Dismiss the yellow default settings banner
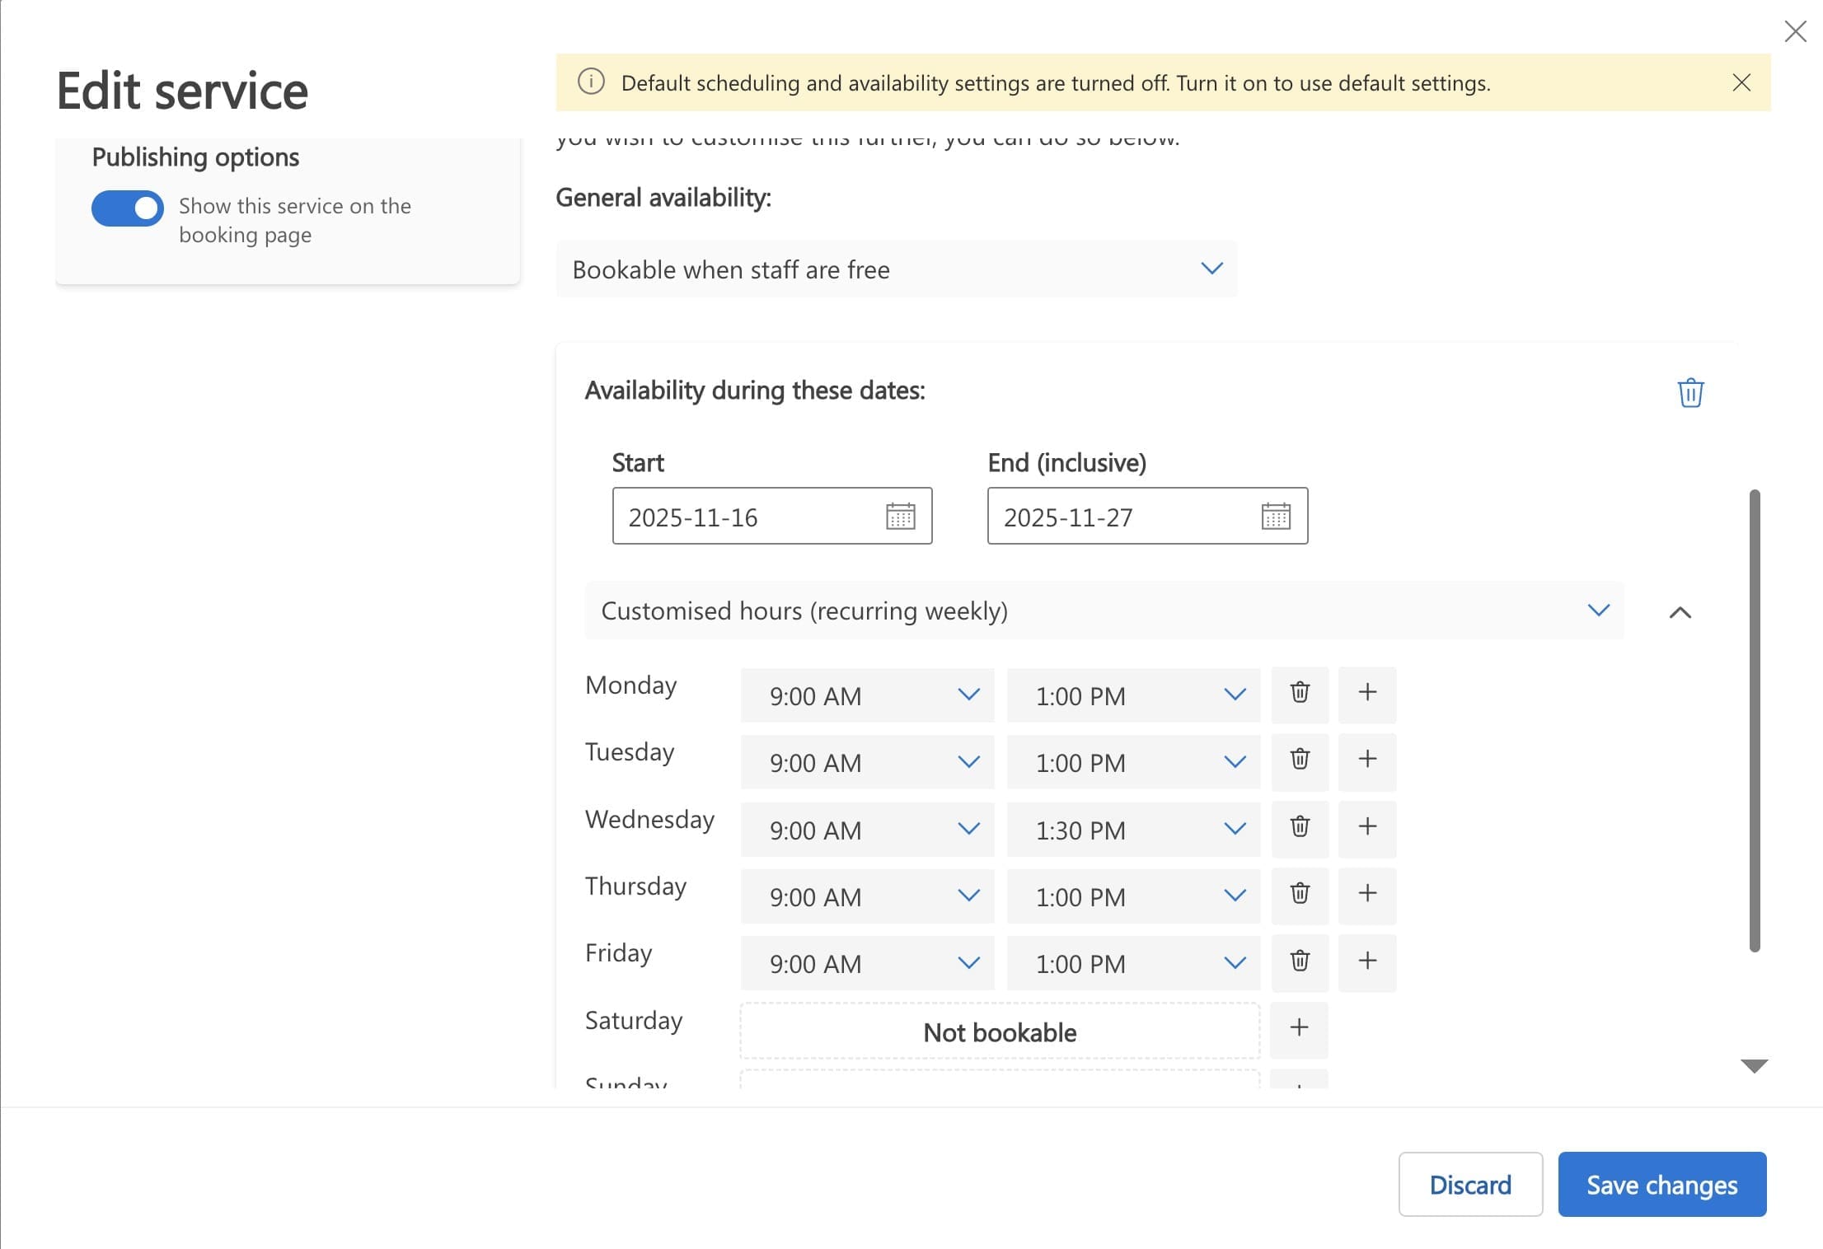 coord(1741,82)
